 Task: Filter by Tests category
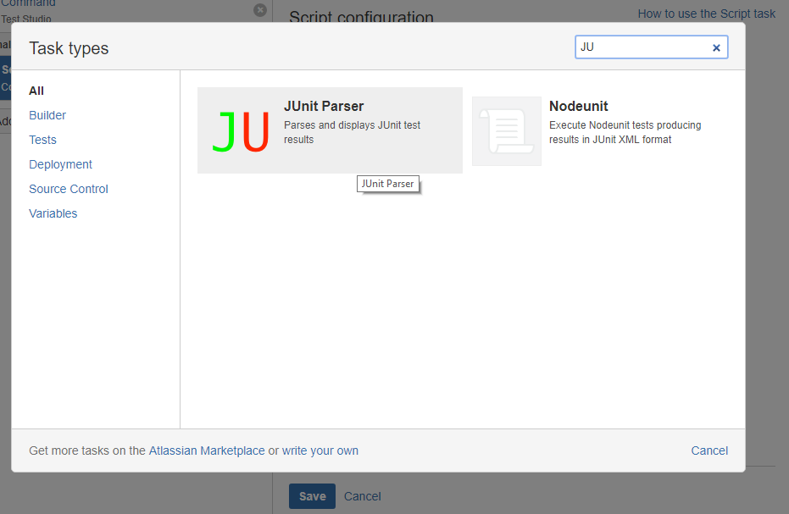click(x=42, y=140)
